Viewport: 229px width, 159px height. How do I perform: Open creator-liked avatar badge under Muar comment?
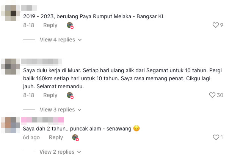pos(70,95)
